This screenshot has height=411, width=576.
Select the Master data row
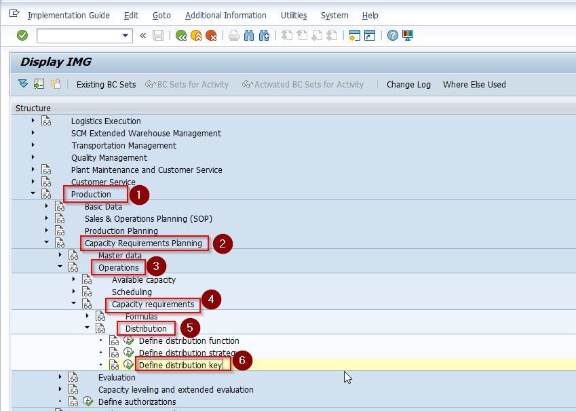pyautogui.click(x=120, y=255)
